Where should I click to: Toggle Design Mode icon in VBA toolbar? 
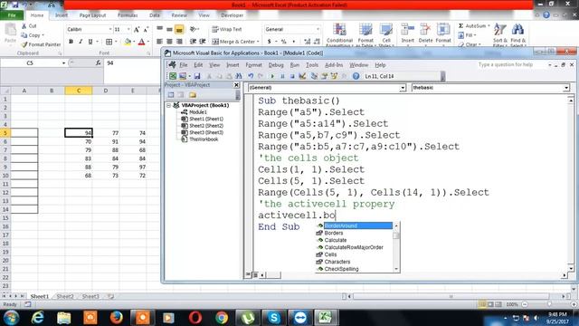[x=302, y=76]
